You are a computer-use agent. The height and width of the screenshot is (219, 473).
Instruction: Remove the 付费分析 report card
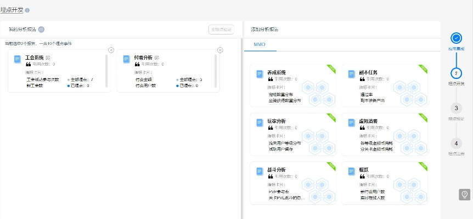coord(220,50)
